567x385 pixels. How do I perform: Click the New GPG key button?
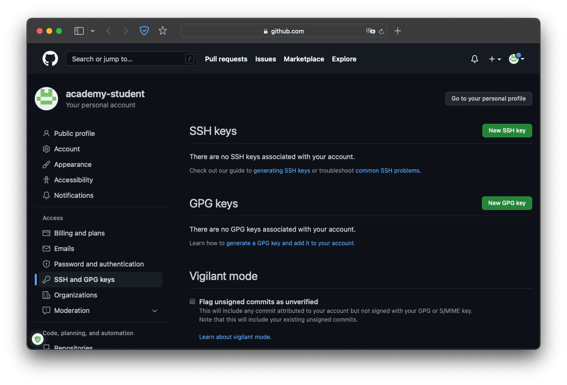pyautogui.click(x=507, y=203)
